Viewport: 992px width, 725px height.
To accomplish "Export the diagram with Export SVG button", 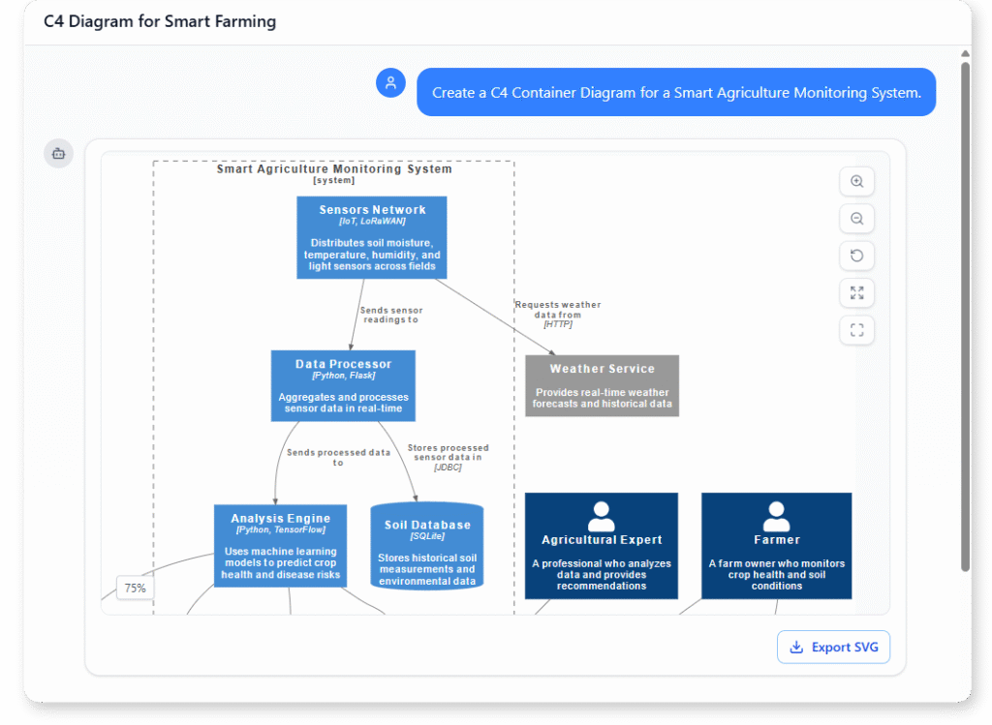I will coord(833,647).
